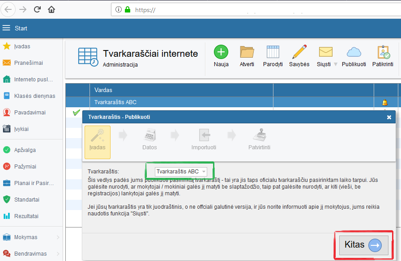This screenshot has height=261, width=401.
Task: Open the hamburger menu next to Start
Action: (6, 28)
